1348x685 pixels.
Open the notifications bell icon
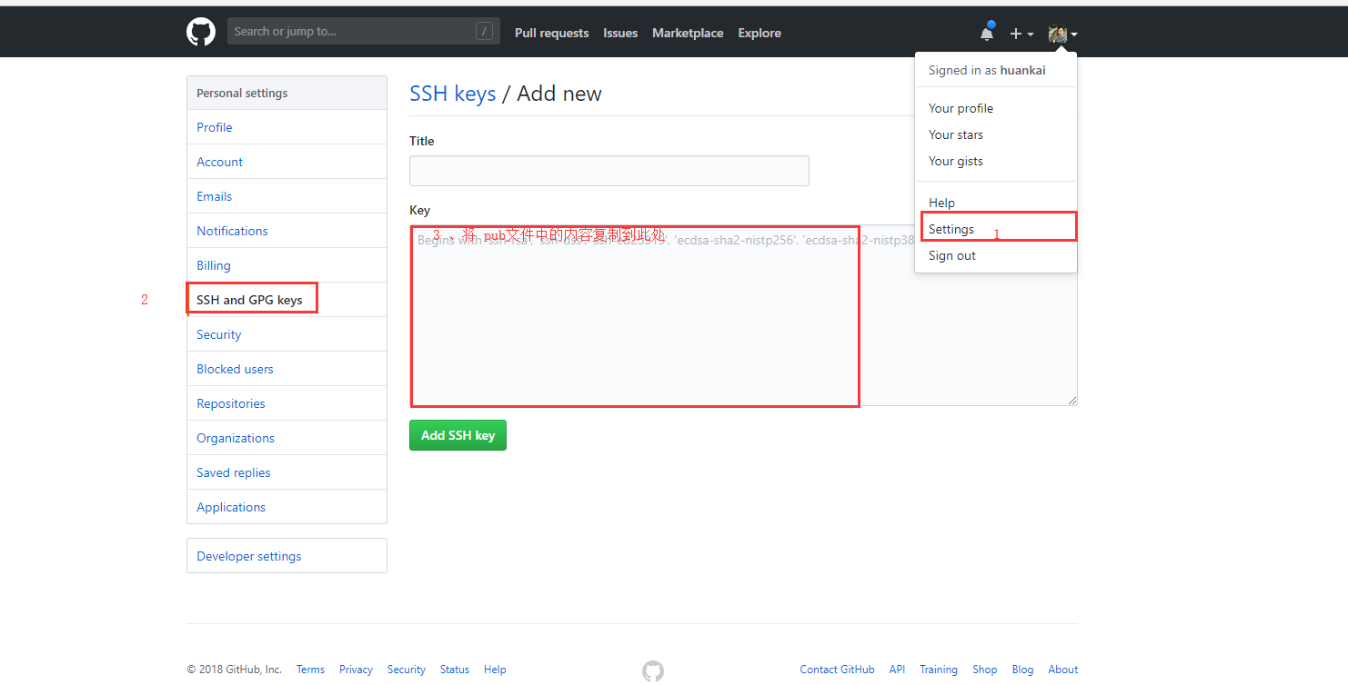click(x=987, y=33)
